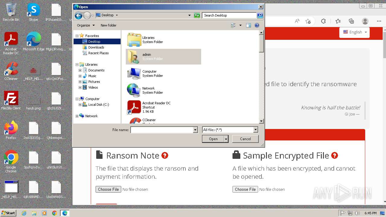Select Downloads in Favorites

coord(96,47)
